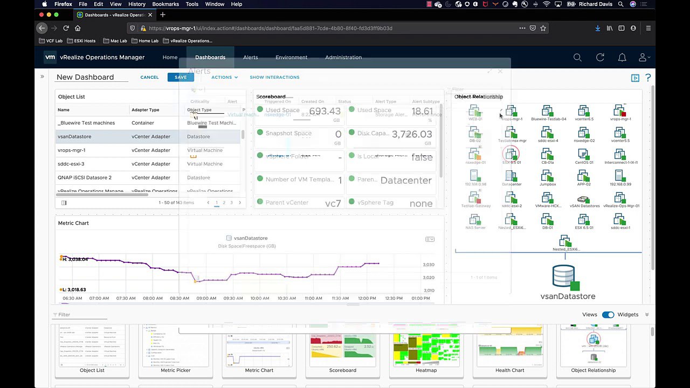This screenshot has height=388, width=690.
Task: Open the metric chart options dropdown
Action: click(430, 239)
